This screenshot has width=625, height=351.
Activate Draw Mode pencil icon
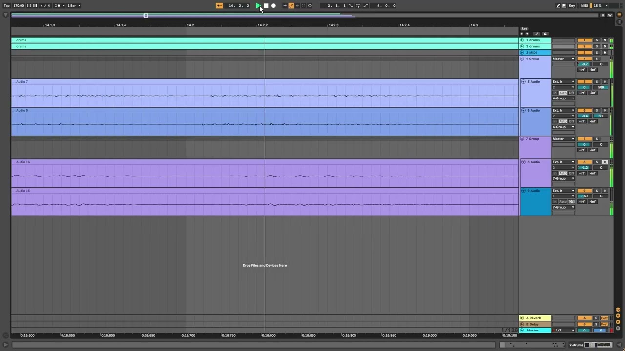(x=558, y=6)
